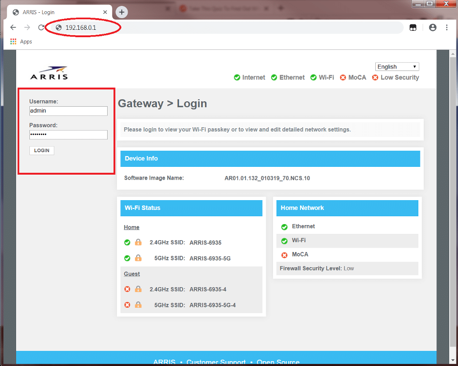Focus the Username input field

pyautogui.click(x=69, y=111)
